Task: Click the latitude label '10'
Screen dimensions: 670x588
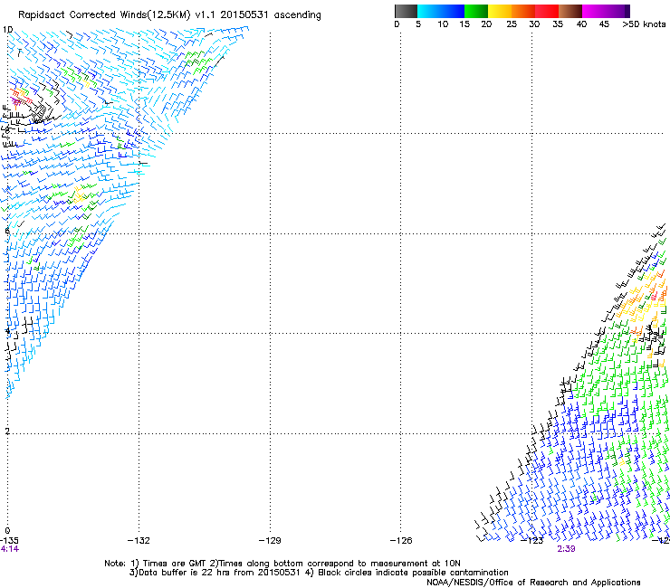Action: tap(7, 30)
